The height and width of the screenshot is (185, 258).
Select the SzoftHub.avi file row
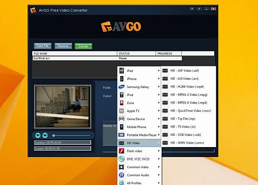(x=107, y=58)
